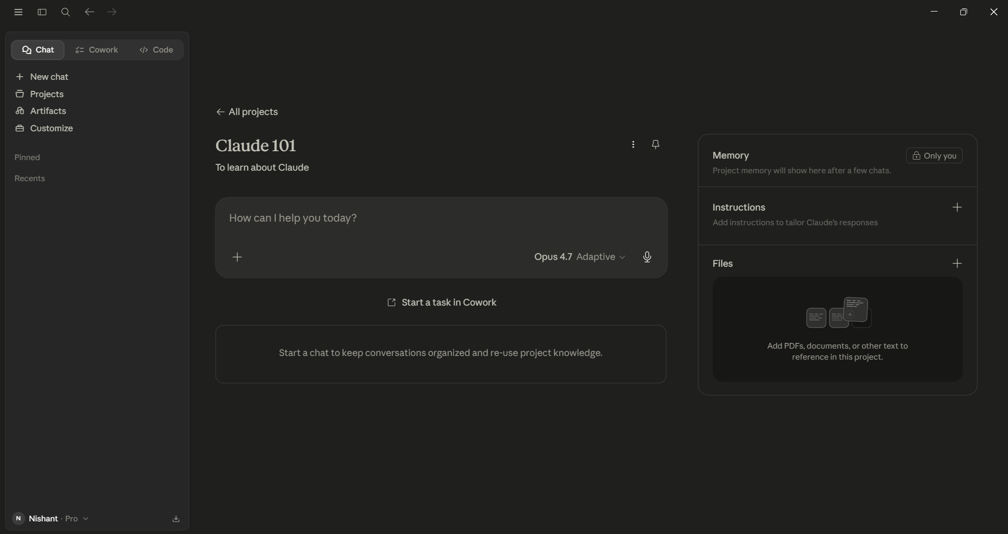This screenshot has height=534, width=1008.
Task: Expand the Nishant Pro account menu
Action: point(51,519)
